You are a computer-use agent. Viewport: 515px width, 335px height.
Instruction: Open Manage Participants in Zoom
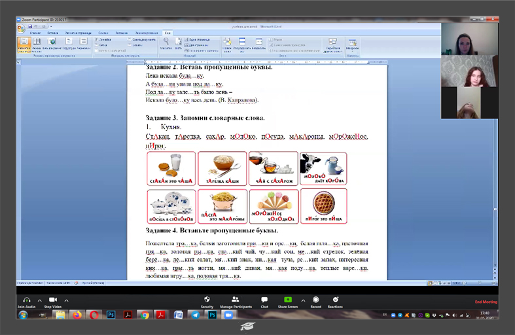click(236, 302)
